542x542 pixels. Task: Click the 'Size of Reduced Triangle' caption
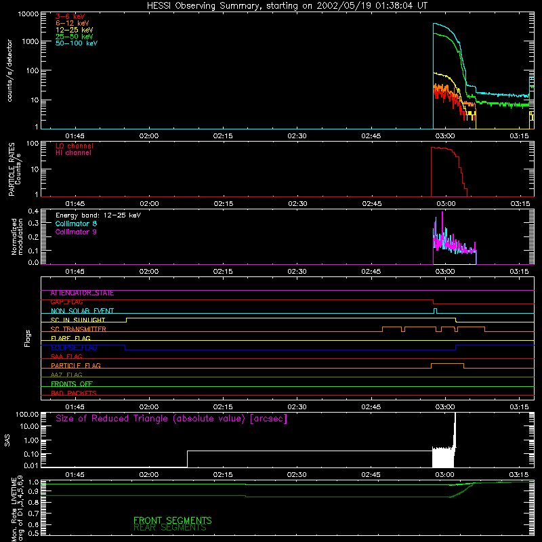coord(171,419)
